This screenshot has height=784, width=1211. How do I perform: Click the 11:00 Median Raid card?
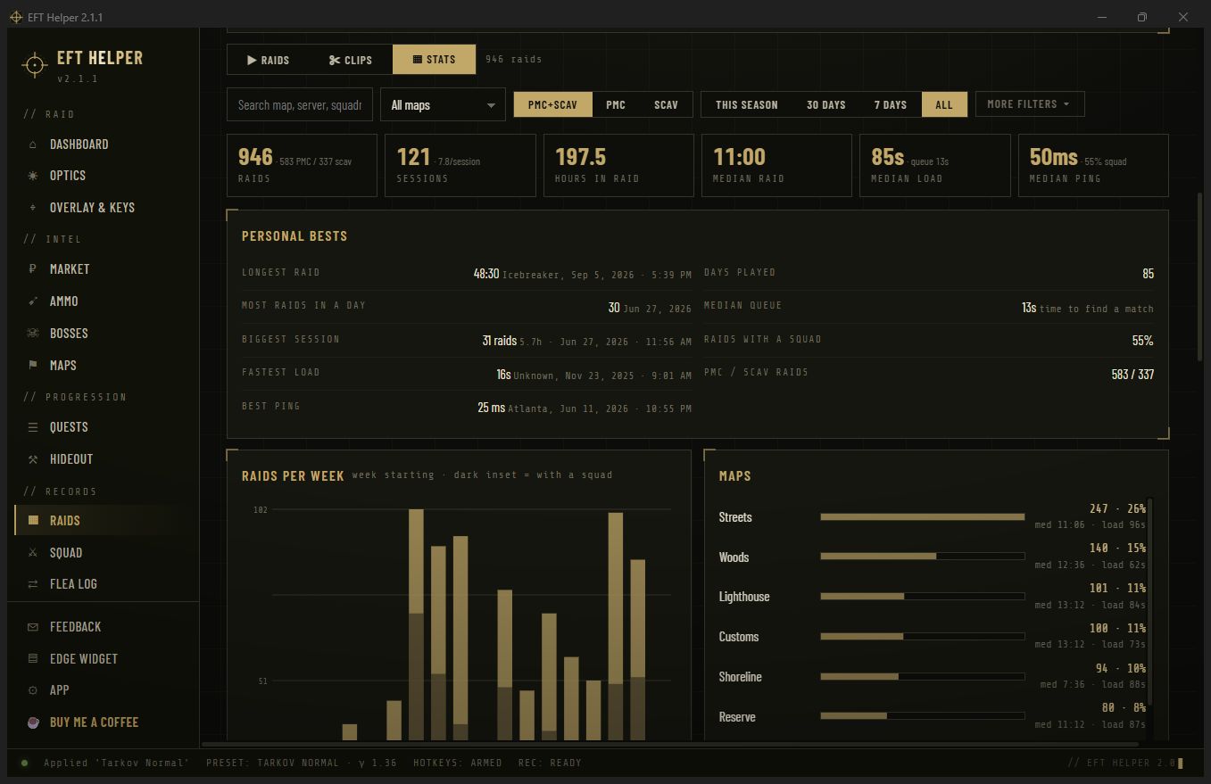pos(776,165)
